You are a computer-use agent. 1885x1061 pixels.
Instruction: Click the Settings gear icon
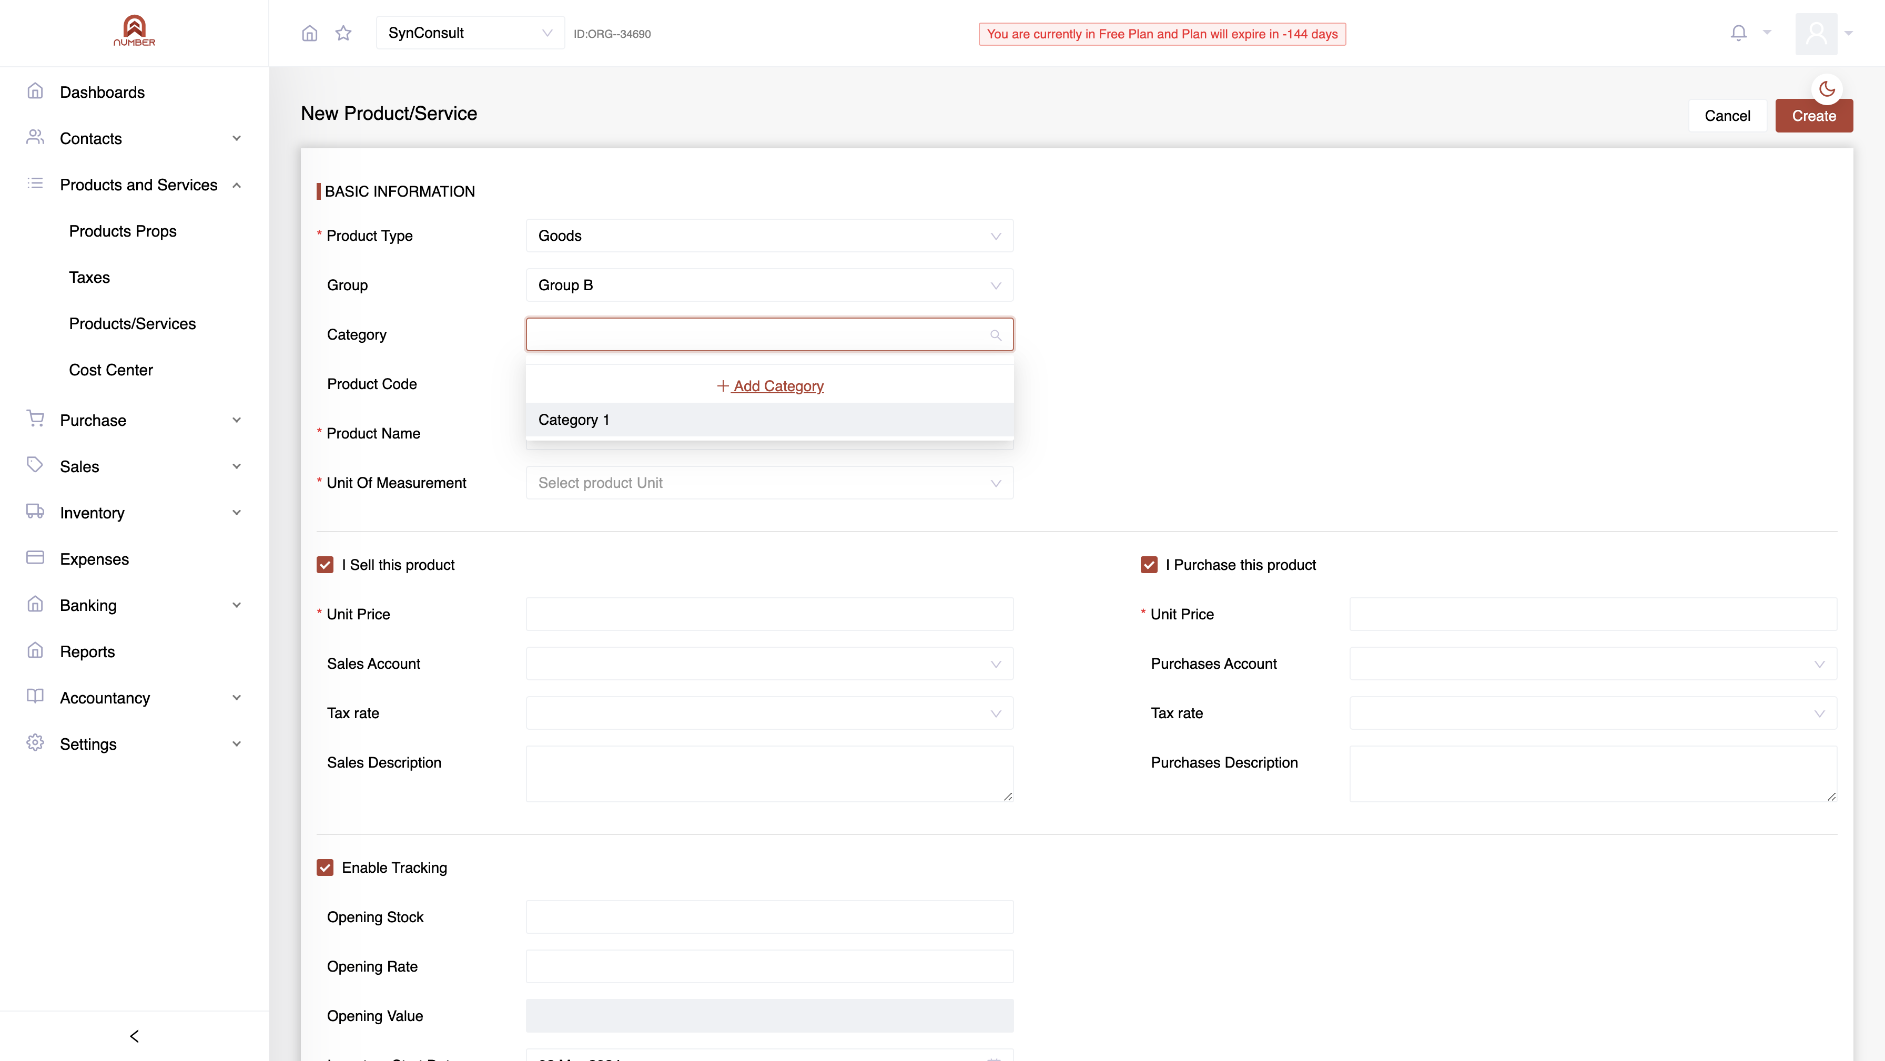[x=35, y=743]
